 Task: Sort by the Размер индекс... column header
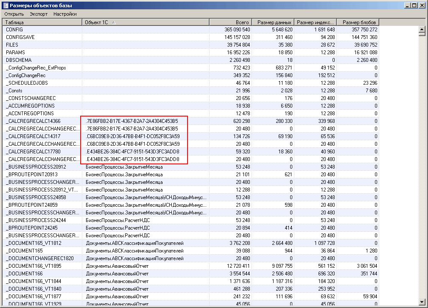coord(315,22)
